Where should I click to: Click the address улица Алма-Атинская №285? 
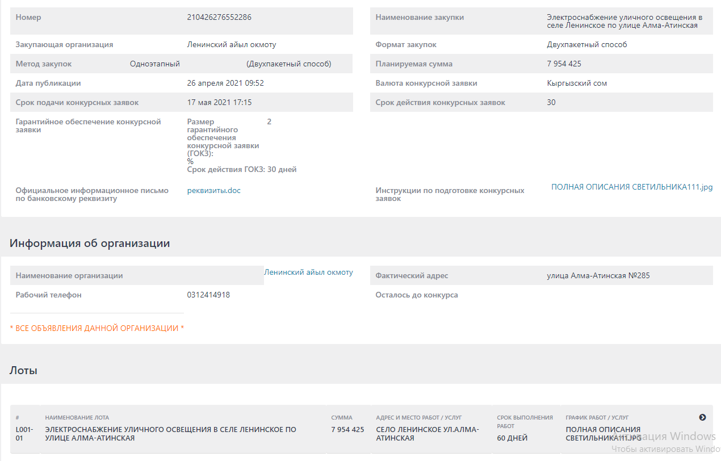pyautogui.click(x=598, y=276)
